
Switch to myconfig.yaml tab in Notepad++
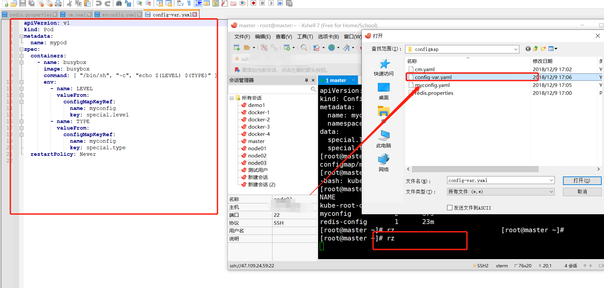(x=118, y=15)
